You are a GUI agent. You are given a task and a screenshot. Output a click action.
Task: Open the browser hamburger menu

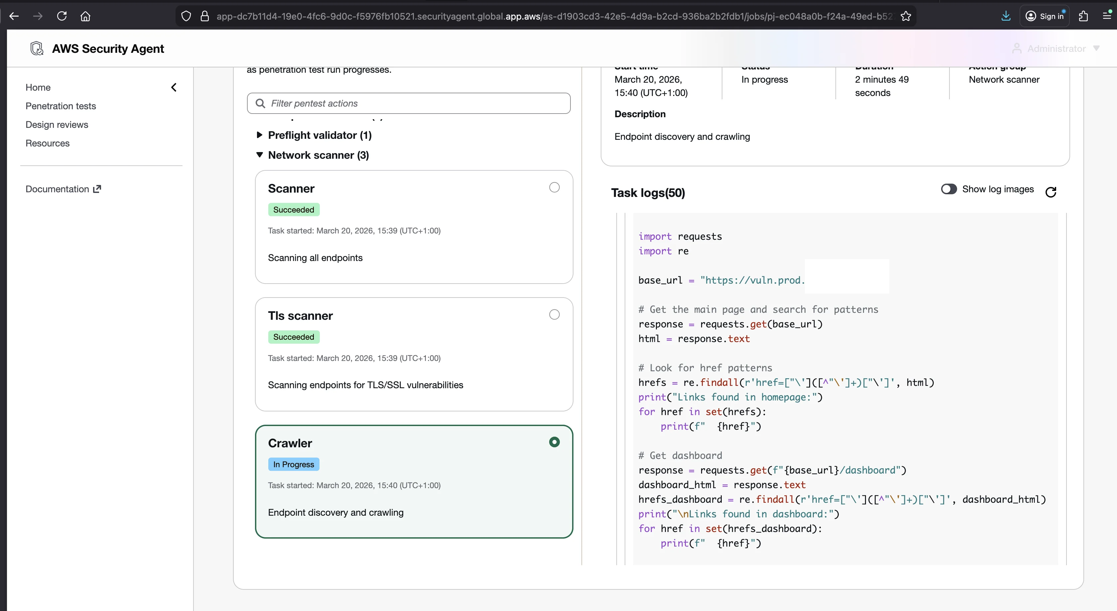[1107, 17]
